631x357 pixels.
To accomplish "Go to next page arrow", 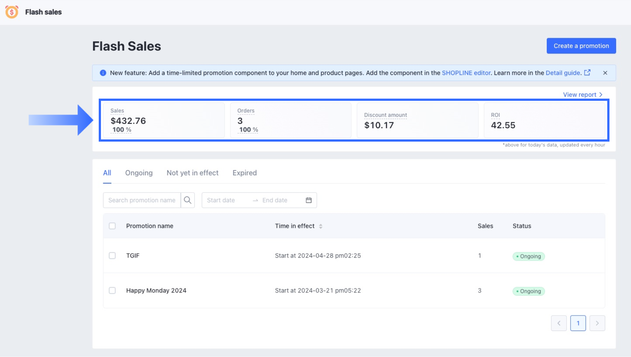I will [x=597, y=323].
